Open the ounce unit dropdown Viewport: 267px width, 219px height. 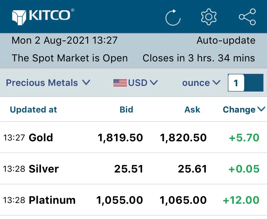coord(201,83)
